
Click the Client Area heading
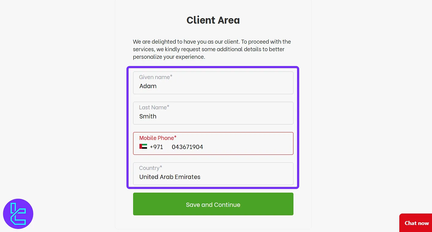point(213,20)
